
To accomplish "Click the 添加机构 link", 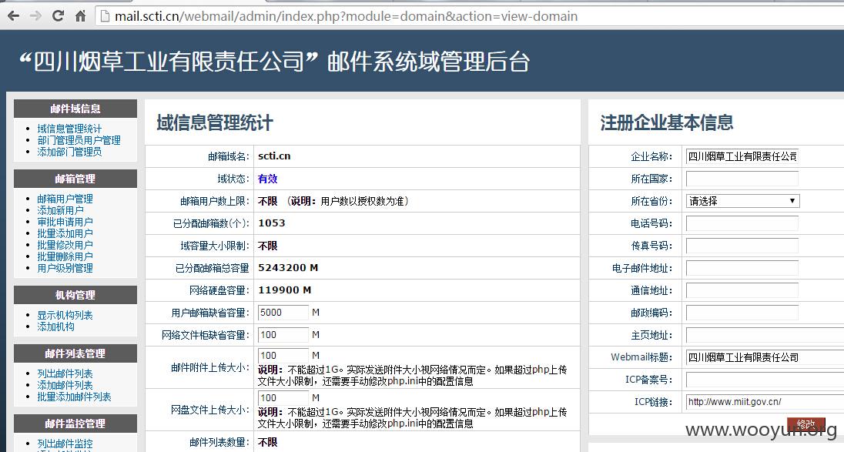I will click(x=55, y=326).
